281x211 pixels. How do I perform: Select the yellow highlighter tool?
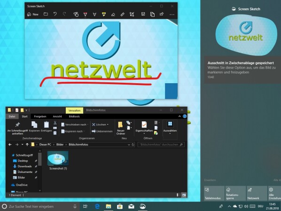pyautogui.click(x=104, y=15)
